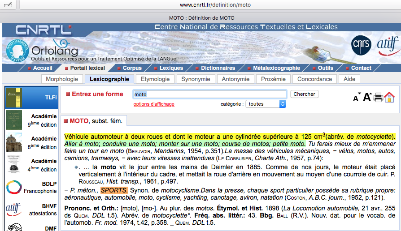This screenshot has height=231, width=401.
Task: Select Académie 4ème édition thumbnail
Action: pos(14,165)
